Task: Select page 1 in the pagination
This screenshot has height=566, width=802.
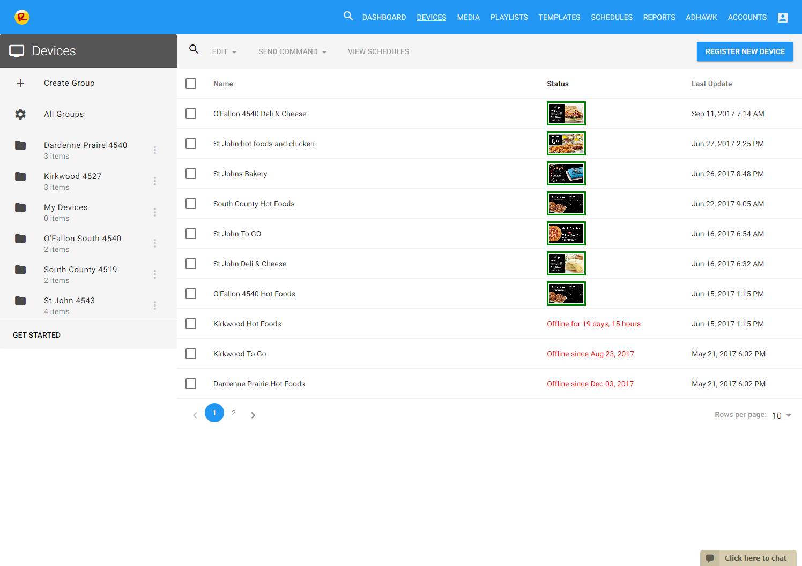Action: coord(214,413)
